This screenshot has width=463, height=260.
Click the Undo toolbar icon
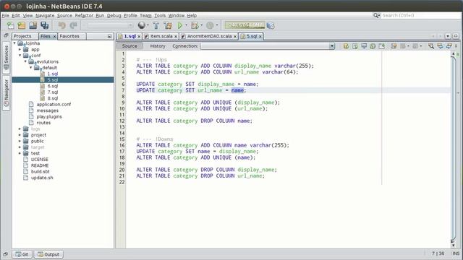click(x=61, y=25)
